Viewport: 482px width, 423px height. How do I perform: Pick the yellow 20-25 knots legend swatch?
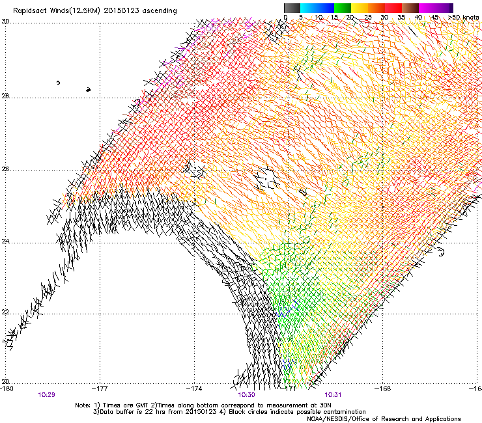pos(360,8)
